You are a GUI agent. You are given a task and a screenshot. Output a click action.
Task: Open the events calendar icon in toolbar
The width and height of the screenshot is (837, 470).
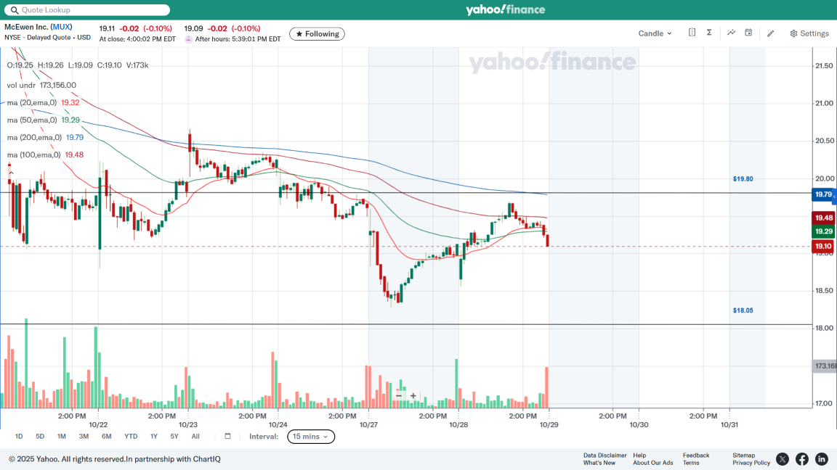tap(748, 33)
